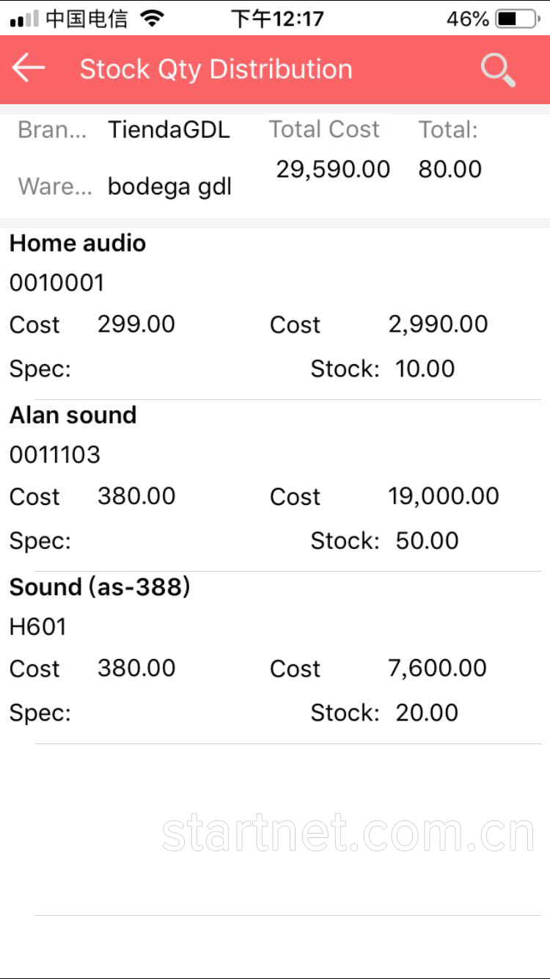
Task: Tap the back arrow icon
Action: [29, 68]
